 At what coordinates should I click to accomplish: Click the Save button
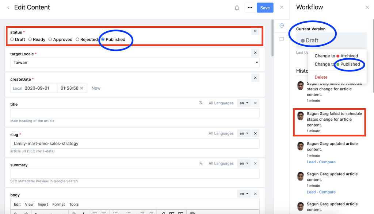pos(265,7)
